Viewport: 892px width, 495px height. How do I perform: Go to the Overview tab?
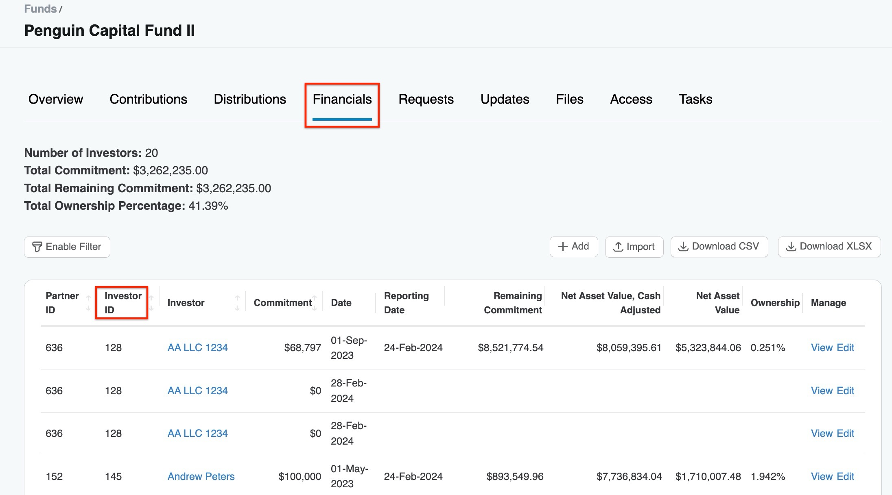55,99
